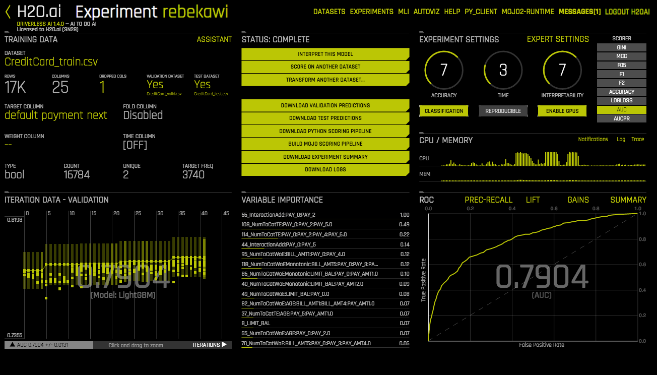657x375 pixels.
Task: Click the CreditCard_train.csv dataset name
Action: click(51, 62)
